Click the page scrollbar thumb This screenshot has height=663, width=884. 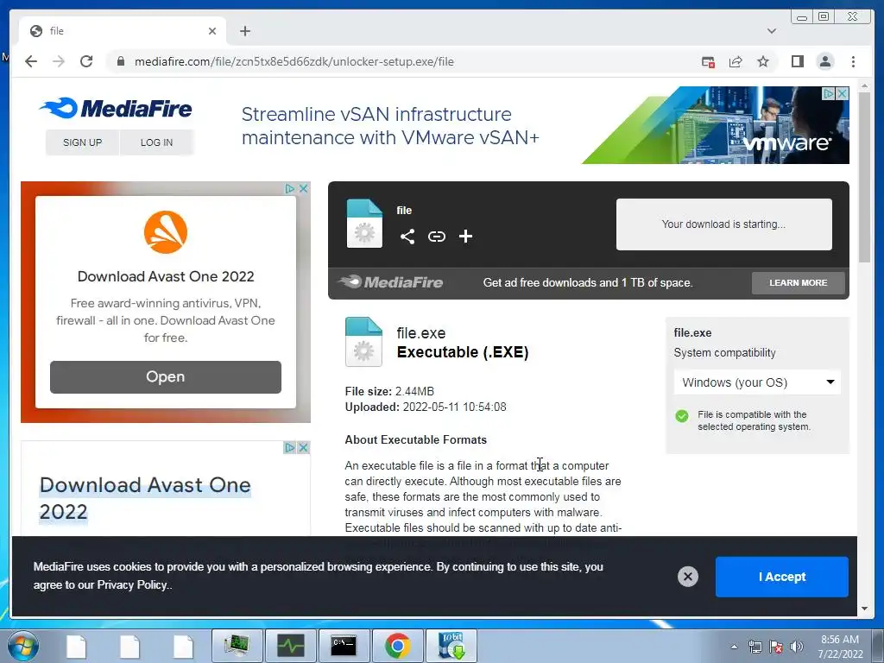click(864, 178)
